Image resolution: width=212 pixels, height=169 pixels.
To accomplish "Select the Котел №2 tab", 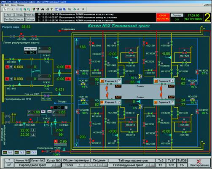I will click(x=38, y=161).
